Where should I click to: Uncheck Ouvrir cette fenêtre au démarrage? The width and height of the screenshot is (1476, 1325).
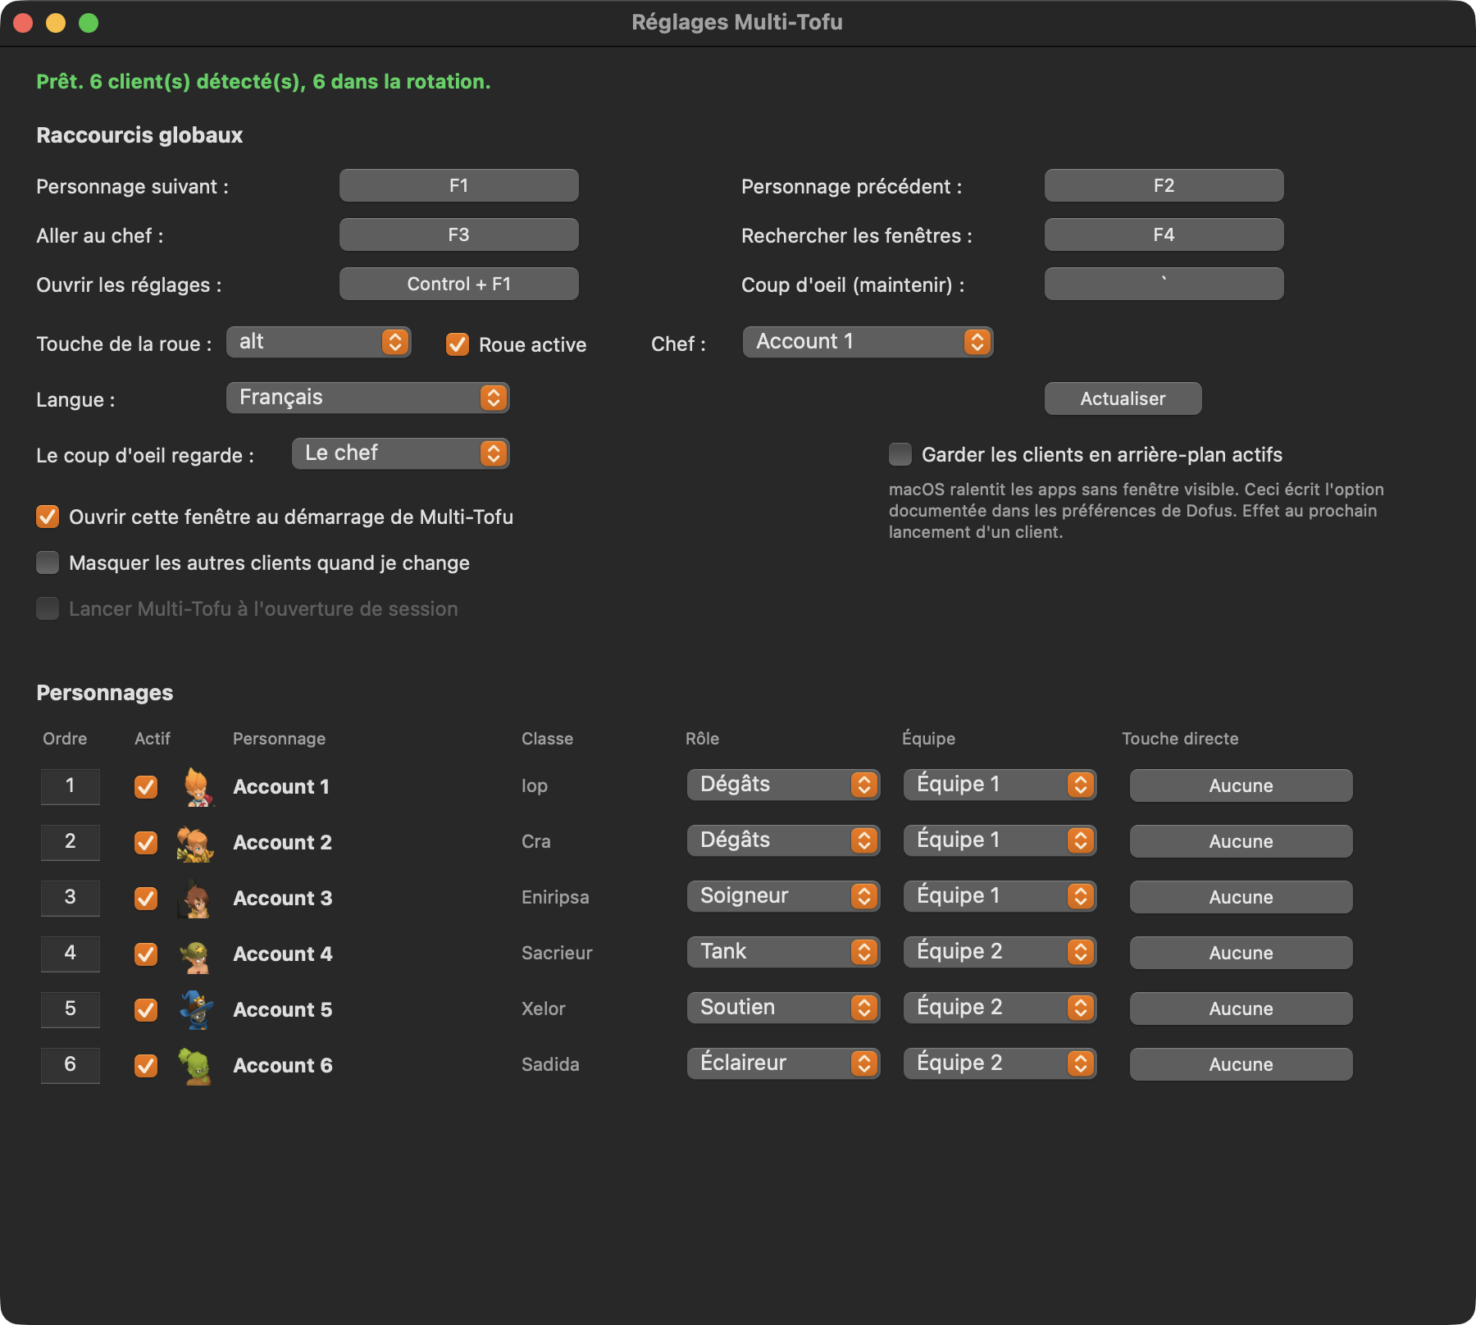pyautogui.click(x=48, y=517)
